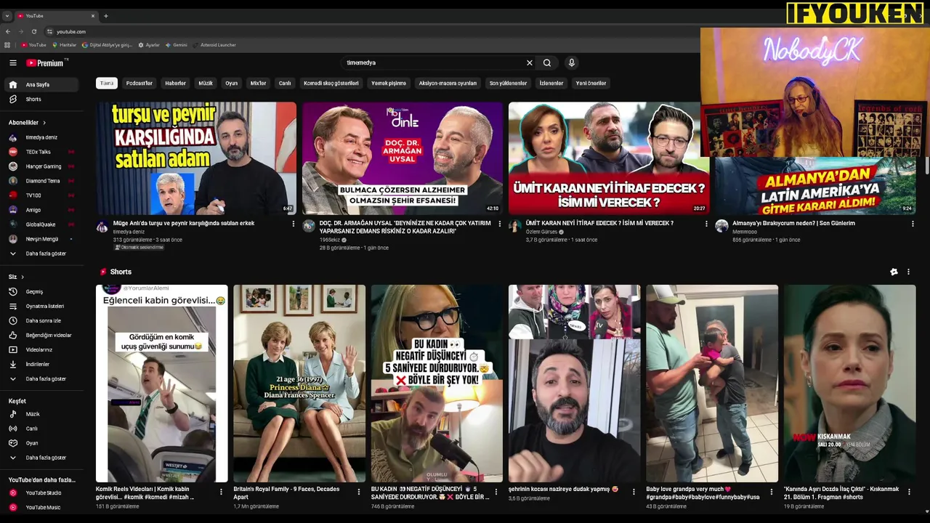Select the Podcast'ler chip
This screenshot has height=523, width=930.
coord(139,84)
